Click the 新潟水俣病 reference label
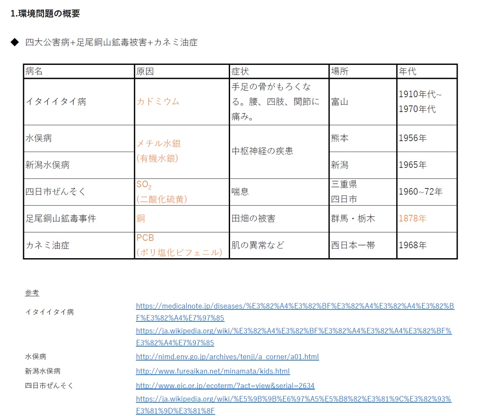 pyautogui.click(x=43, y=371)
